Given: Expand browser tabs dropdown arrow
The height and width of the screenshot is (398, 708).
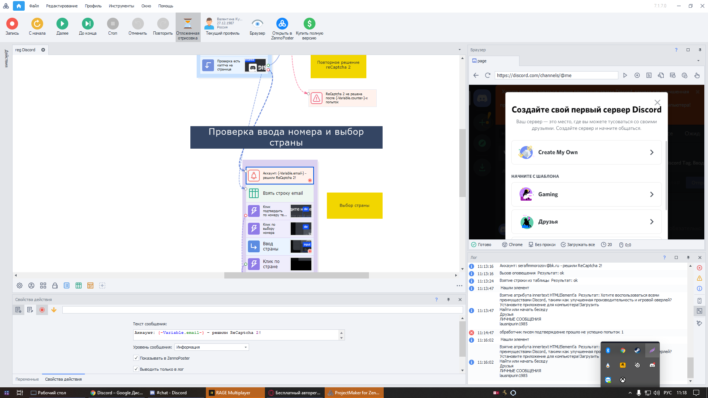Looking at the screenshot, I should click(698, 61).
